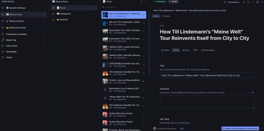Click the search magnifier icon in Posts list
Screen dimensions: 264x131
coord(103,7)
